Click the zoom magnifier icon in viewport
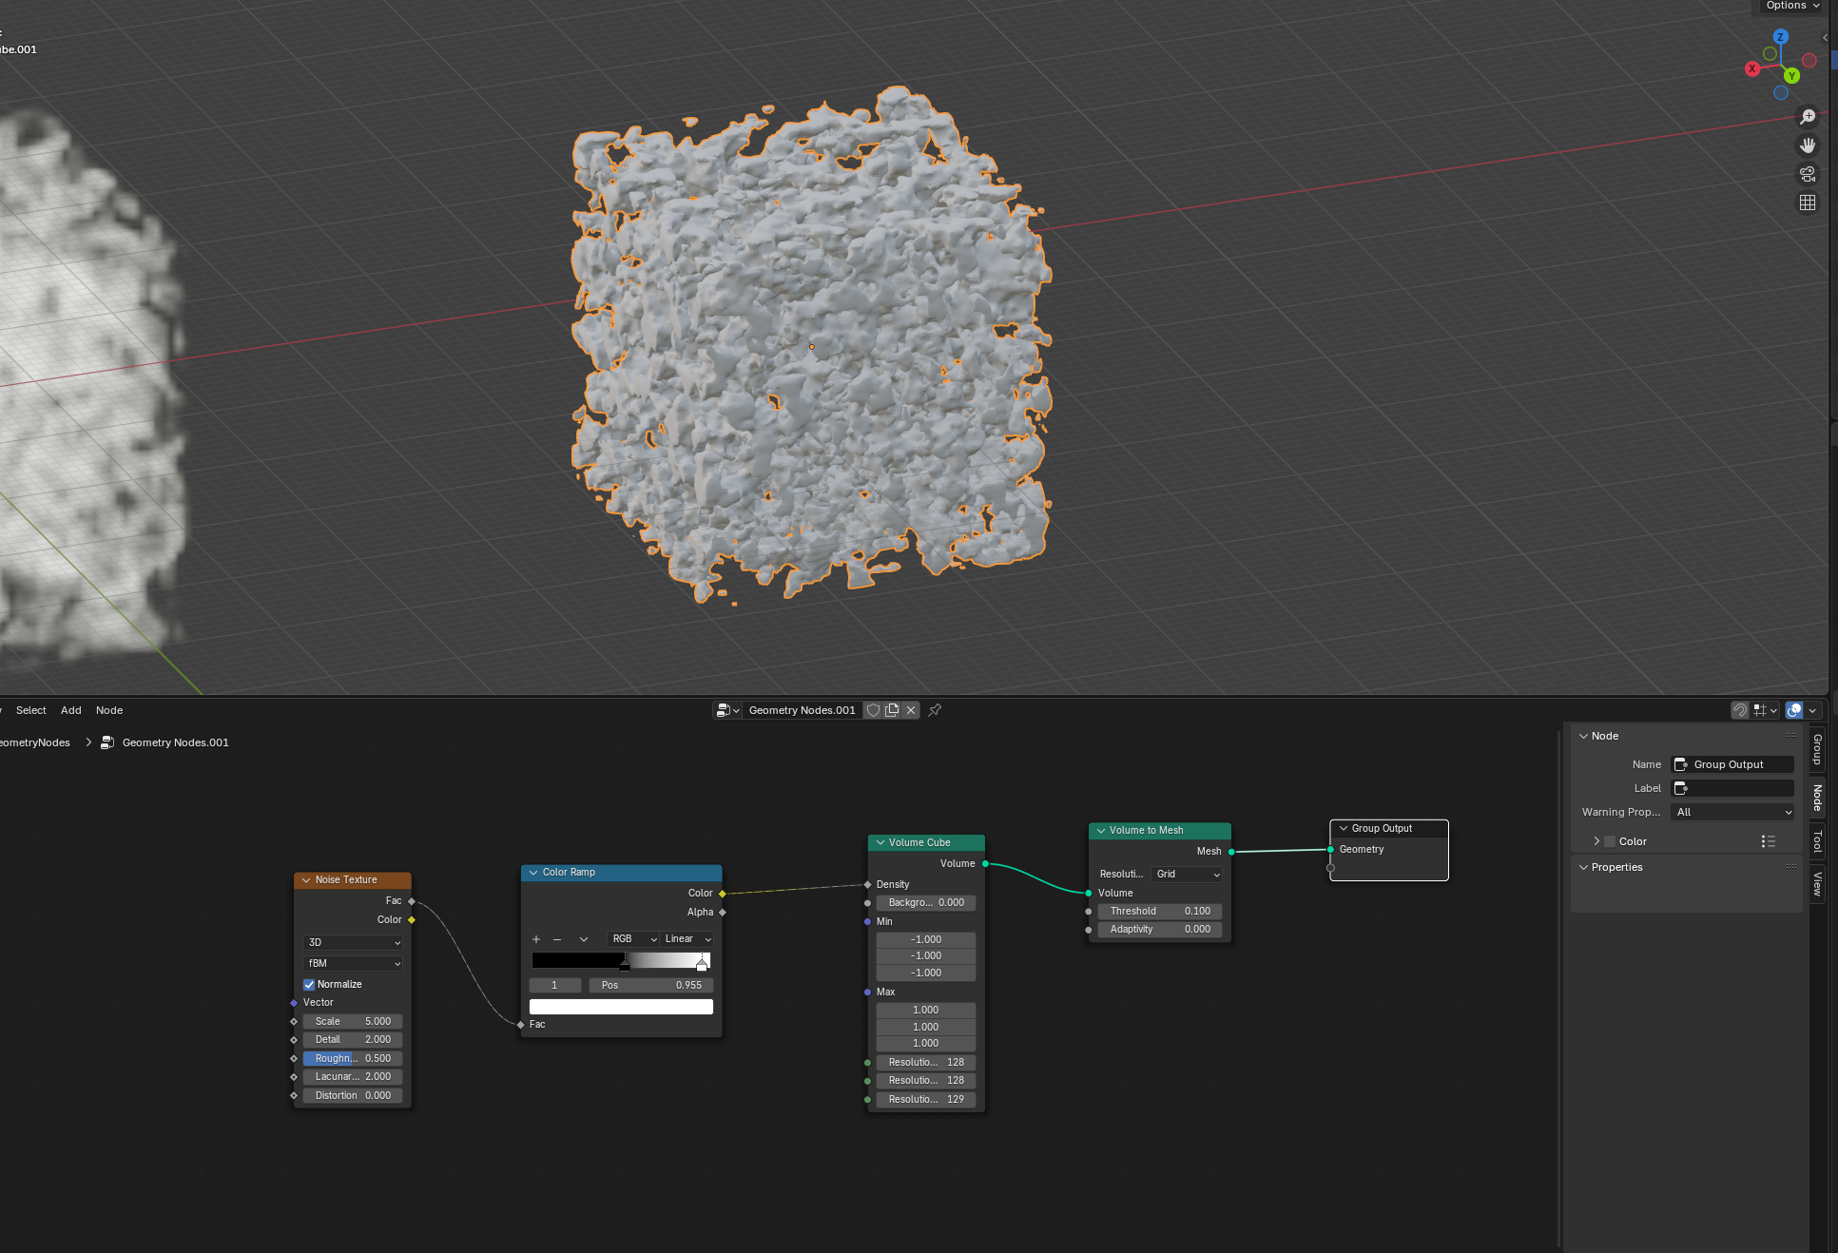 point(1808,117)
